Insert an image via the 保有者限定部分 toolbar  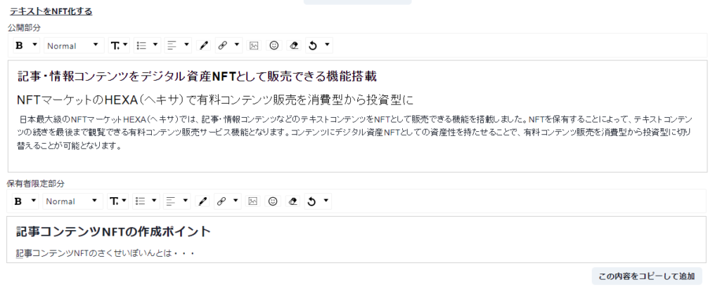pos(252,201)
